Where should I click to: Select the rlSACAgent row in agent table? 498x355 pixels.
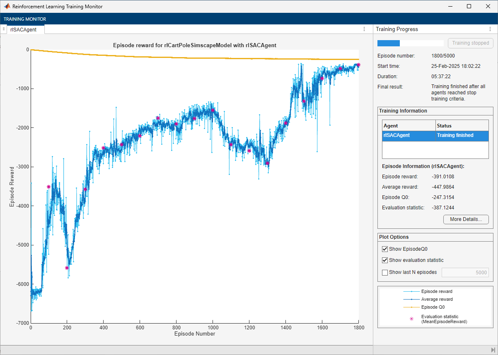tap(435, 135)
